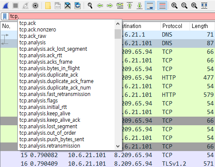Open capture options gear icon

tap(35, 6)
